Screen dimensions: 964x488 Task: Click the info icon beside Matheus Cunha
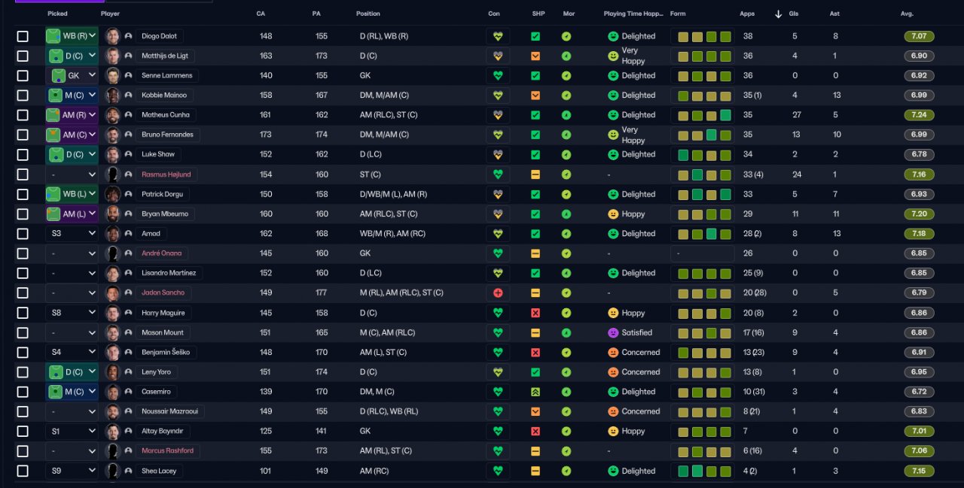pos(129,115)
